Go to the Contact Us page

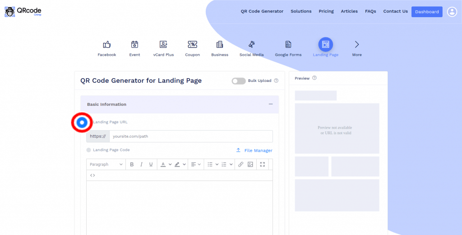coord(395,11)
